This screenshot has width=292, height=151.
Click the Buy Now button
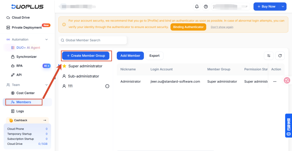click(x=266, y=7)
